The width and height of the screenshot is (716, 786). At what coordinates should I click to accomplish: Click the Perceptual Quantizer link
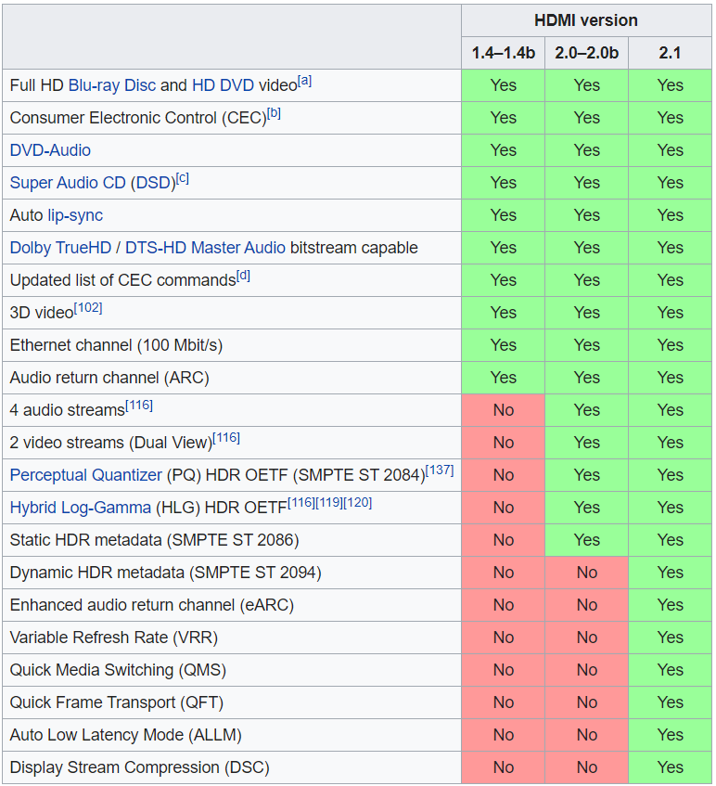[86, 475]
